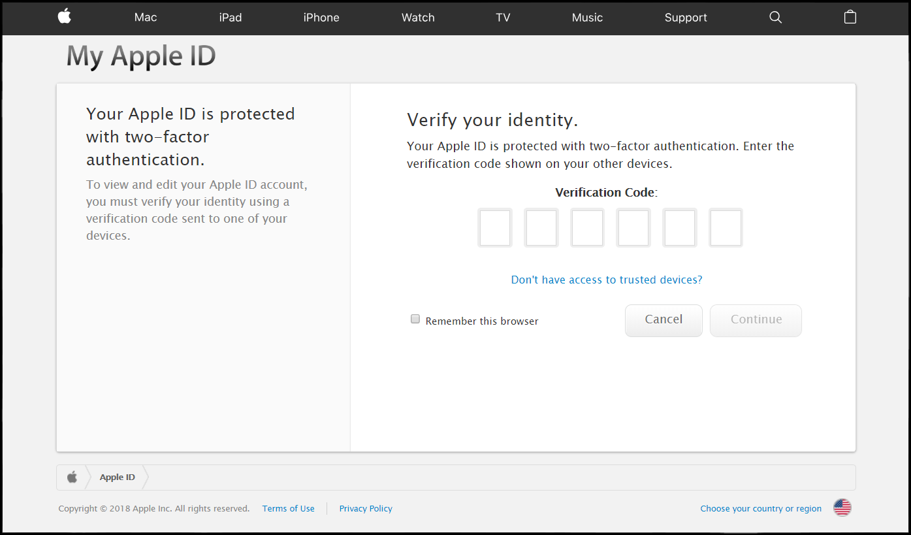Click the US flag region icon
Image resolution: width=911 pixels, height=535 pixels.
click(x=842, y=508)
